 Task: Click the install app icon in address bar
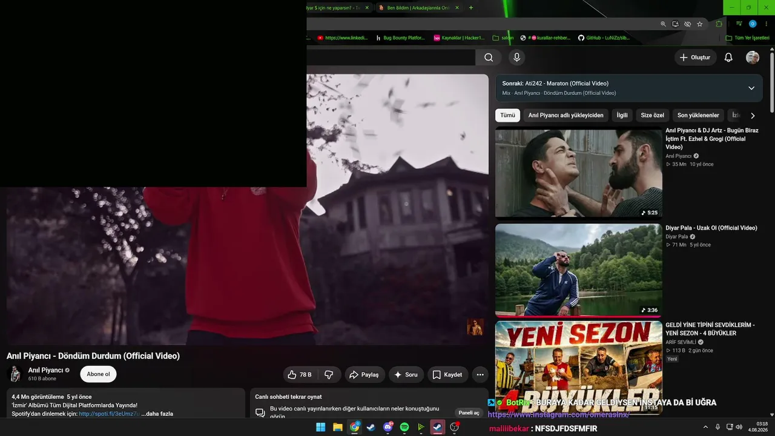pyautogui.click(x=676, y=24)
